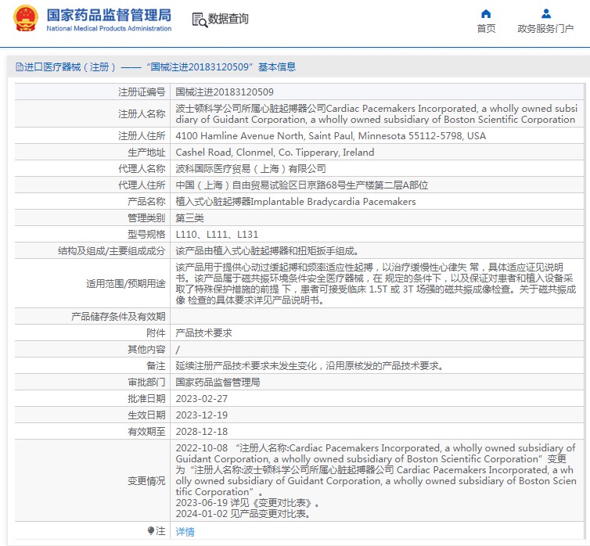Click the 审批部门 row label
Image resolution: width=590 pixels, height=546 pixels.
click(146, 383)
